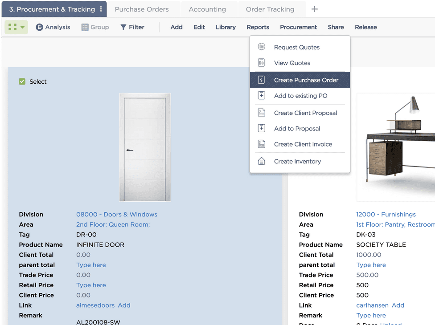Choose Create Purchase Order from menu

306,80
